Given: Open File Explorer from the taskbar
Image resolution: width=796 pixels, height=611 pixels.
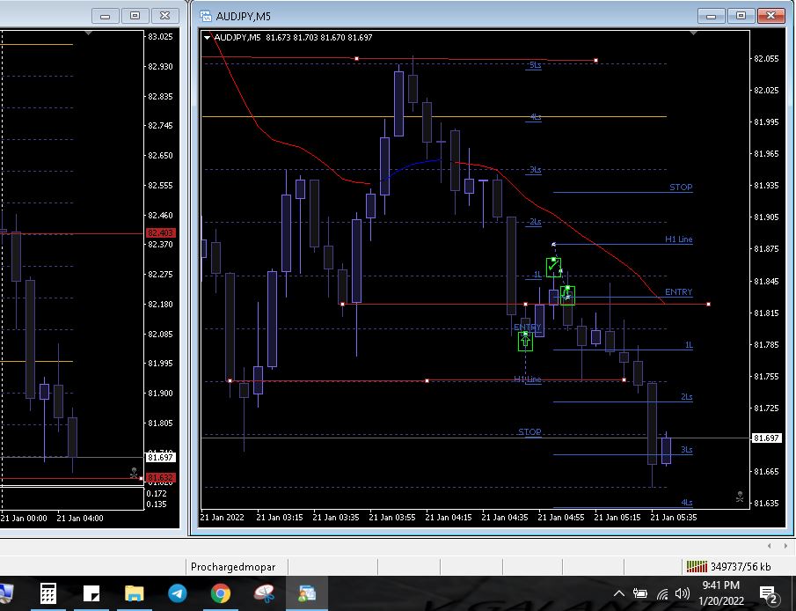Looking at the screenshot, I should pyautogui.click(x=134, y=594).
